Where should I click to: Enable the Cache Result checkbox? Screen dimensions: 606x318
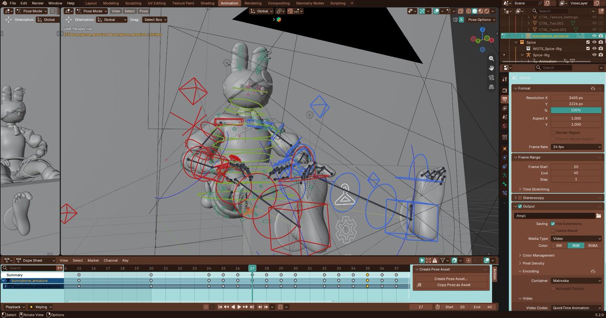click(x=552, y=231)
